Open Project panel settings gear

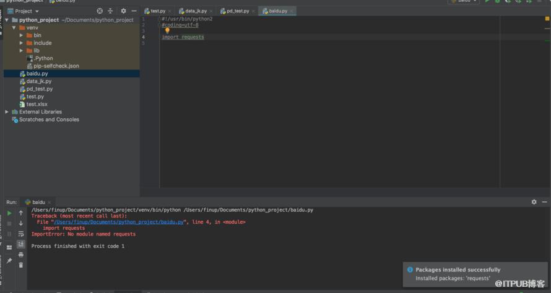pyautogui.click(x=123, y=11)
